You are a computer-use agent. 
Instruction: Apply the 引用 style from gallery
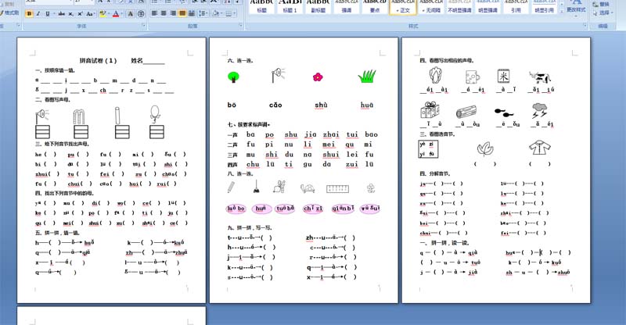click(x=516, y=6)
